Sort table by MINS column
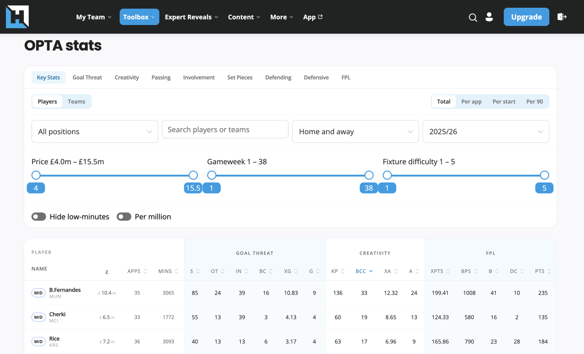Image resolution: width=584 pixels, height=354 pixels. [x=168, y=271]
